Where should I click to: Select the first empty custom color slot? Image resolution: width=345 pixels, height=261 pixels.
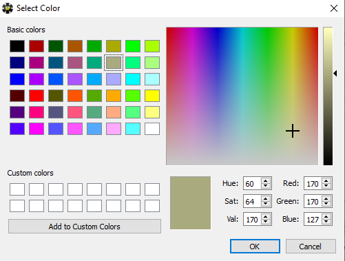[x=17, y=189]
